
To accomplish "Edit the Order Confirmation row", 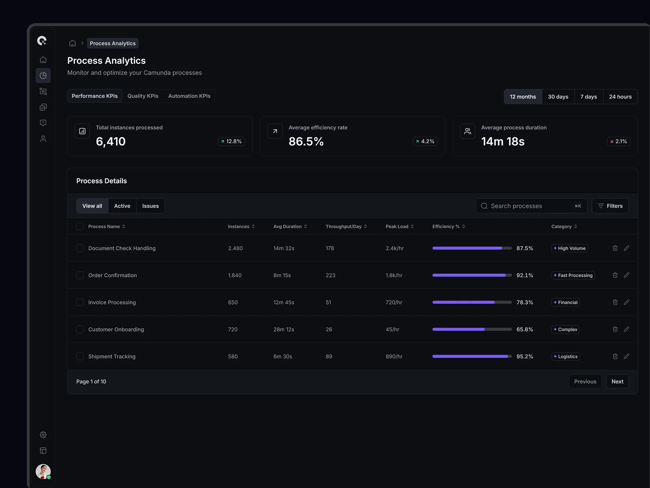I will coord(626,275).
